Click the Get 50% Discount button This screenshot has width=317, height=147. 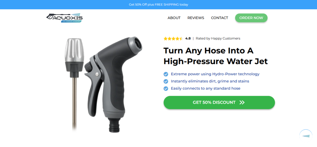point(219,102)
